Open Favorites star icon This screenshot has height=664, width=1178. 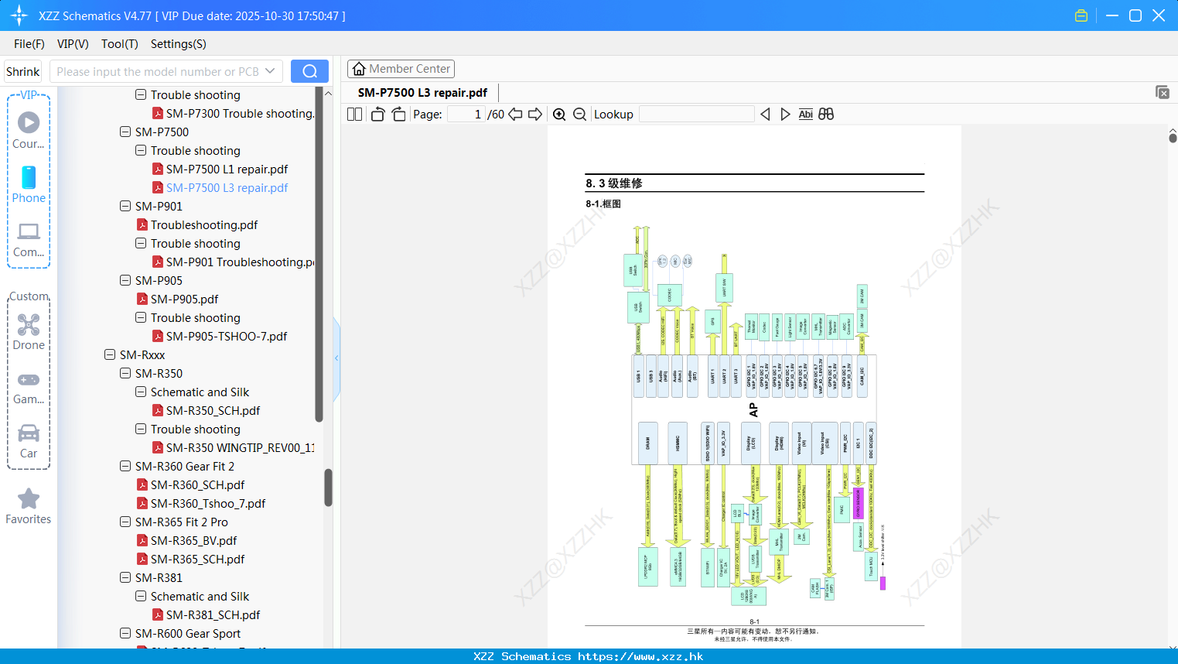29,506
